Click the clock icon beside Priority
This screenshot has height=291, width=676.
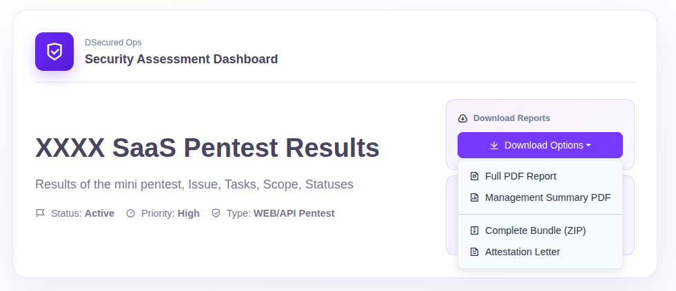pos(131,213)
